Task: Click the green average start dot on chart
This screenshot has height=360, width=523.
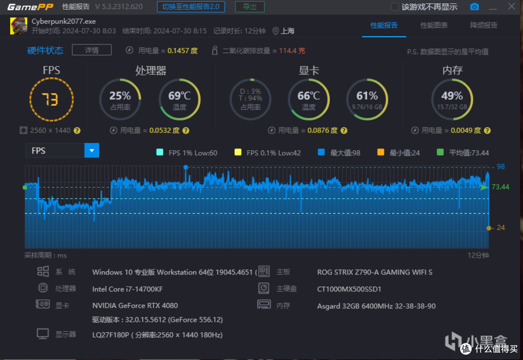Action: click(25, 187)
